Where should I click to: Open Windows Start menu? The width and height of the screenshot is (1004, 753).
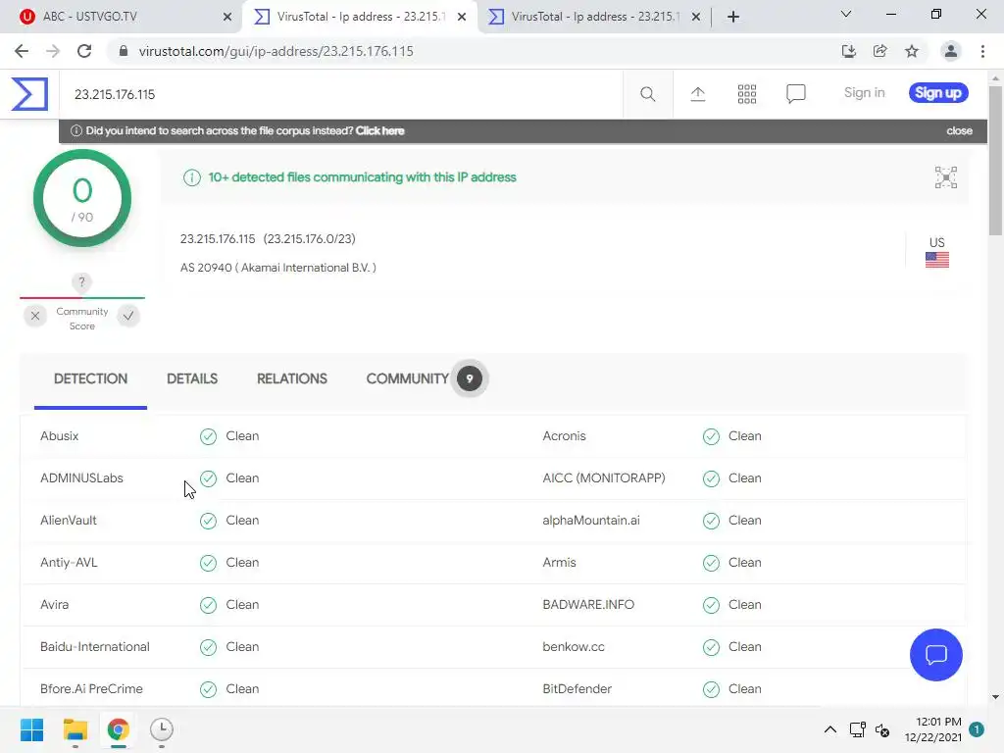31,729
